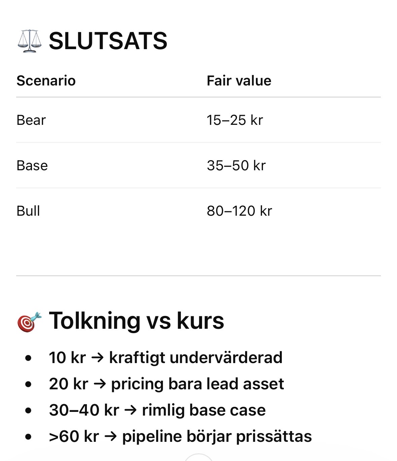This screenshot has width=397, height=461.
Task: Click the arrow after 10 kr
Action: [x=98, y=357]
